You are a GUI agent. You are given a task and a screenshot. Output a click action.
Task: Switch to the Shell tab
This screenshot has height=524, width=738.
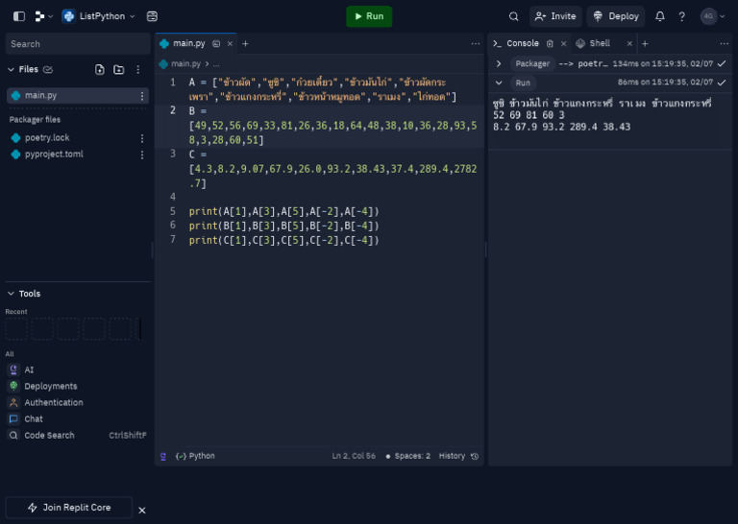(599, 43)
